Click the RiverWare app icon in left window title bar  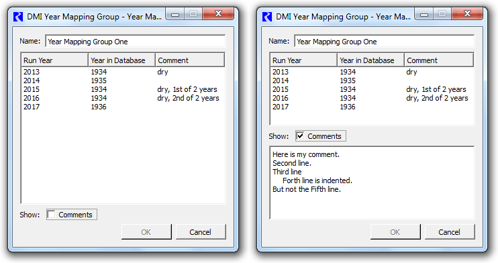pyautogui.click(x=18, y=17)
